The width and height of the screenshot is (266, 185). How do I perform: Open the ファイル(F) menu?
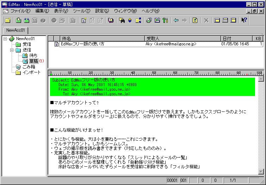20,11
